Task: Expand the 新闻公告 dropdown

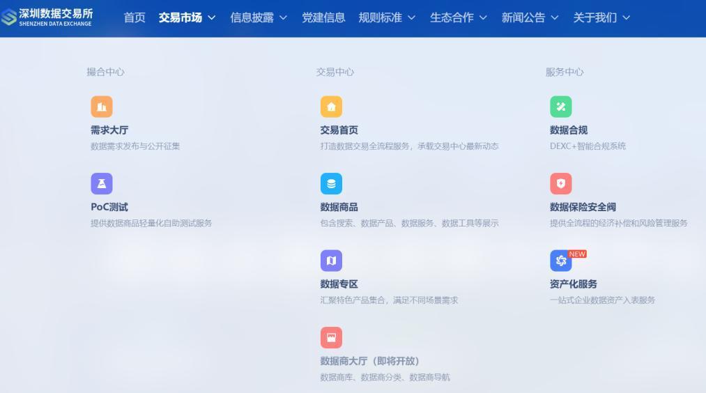Action: [530, 17]
